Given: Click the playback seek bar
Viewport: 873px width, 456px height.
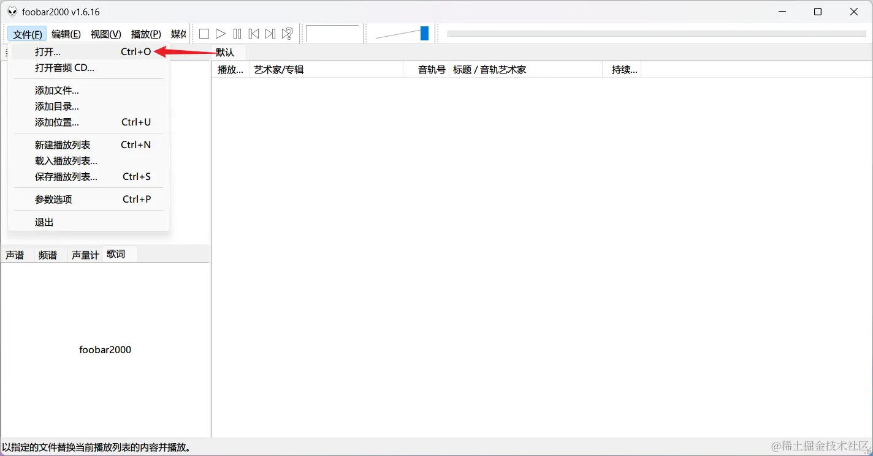Looking at the screenshot, I should point(657,34).
